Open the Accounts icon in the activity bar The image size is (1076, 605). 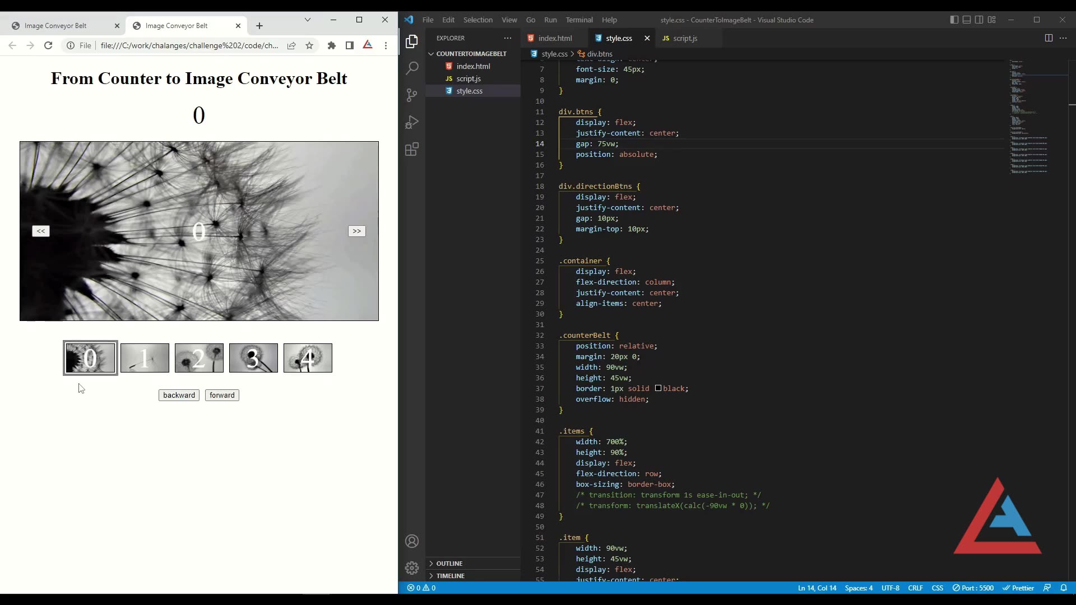click(412, 541)
